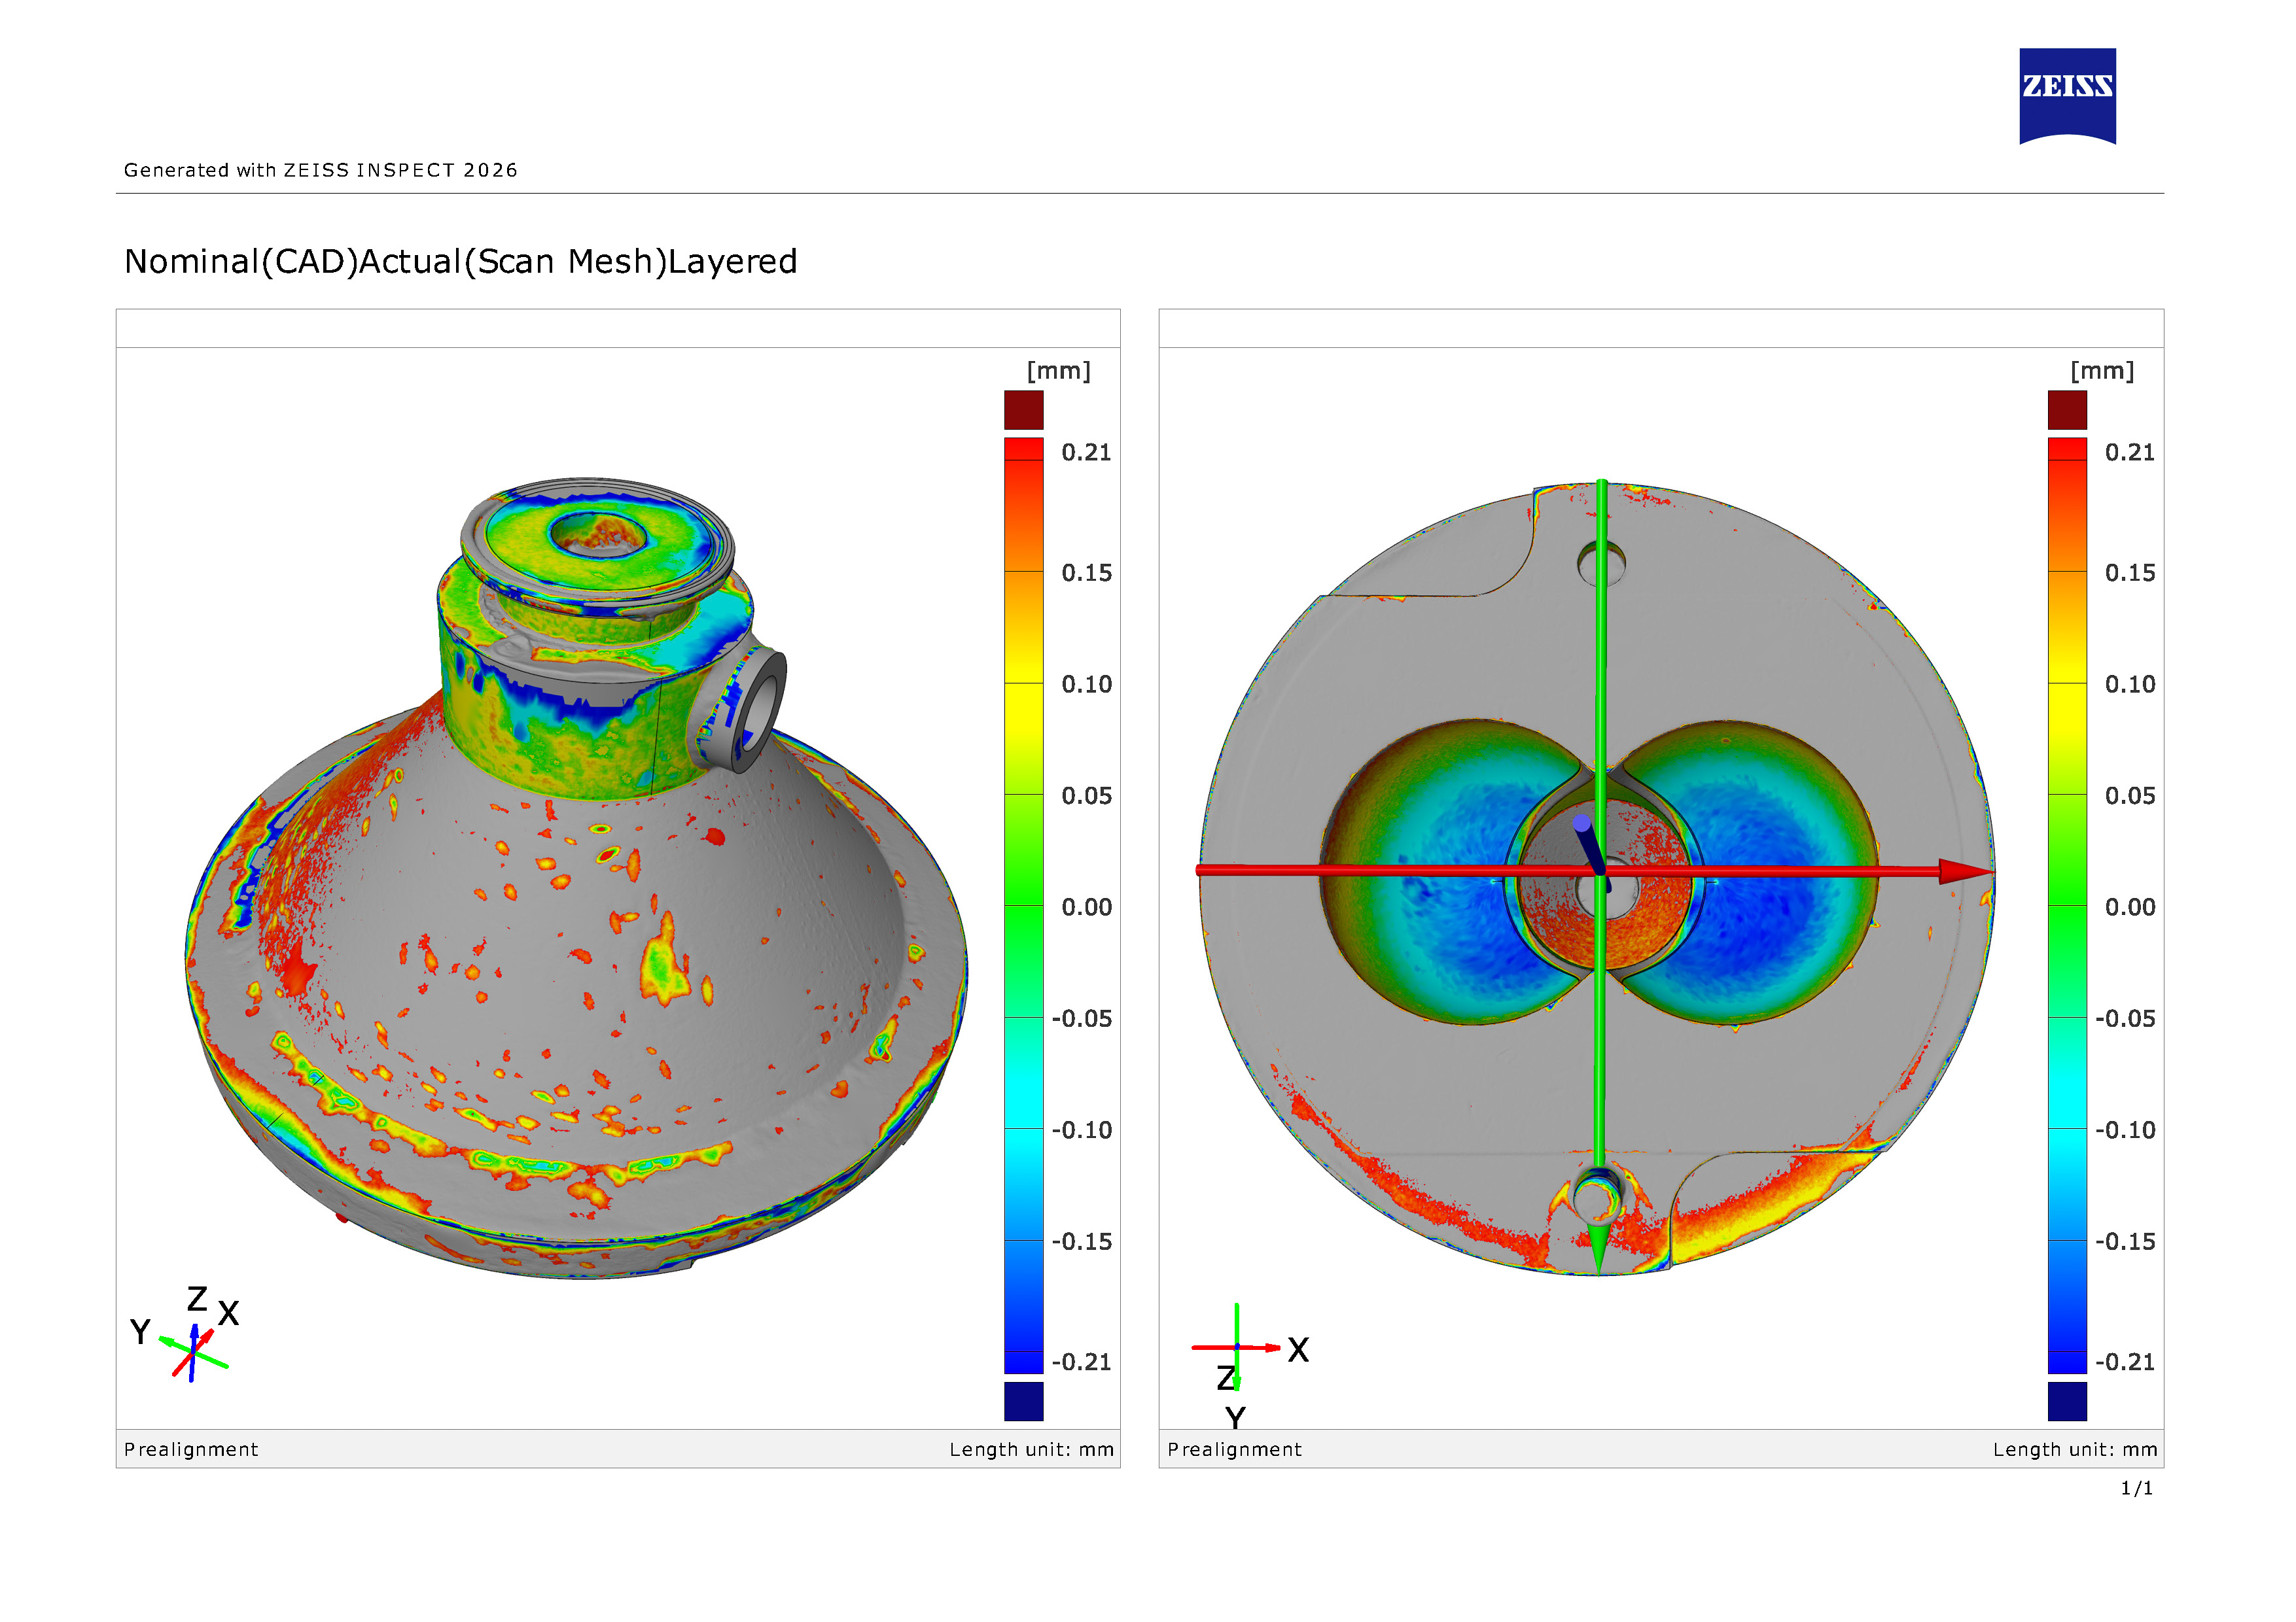Click the Prealignment label under the right view

(1234, 1449)
